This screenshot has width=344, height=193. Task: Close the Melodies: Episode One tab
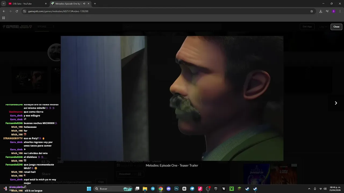(88, 4)
